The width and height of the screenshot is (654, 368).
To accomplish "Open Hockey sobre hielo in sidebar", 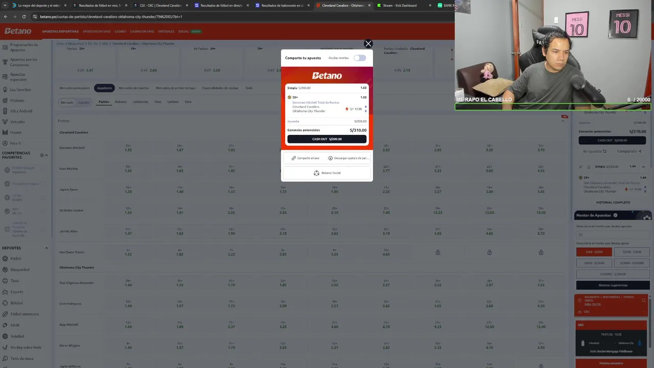I will point(26,347).
